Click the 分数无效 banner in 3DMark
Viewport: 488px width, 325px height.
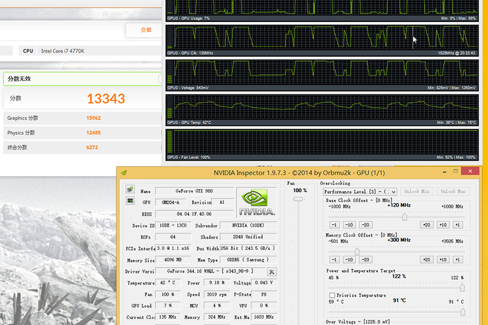tap(82, 79)
